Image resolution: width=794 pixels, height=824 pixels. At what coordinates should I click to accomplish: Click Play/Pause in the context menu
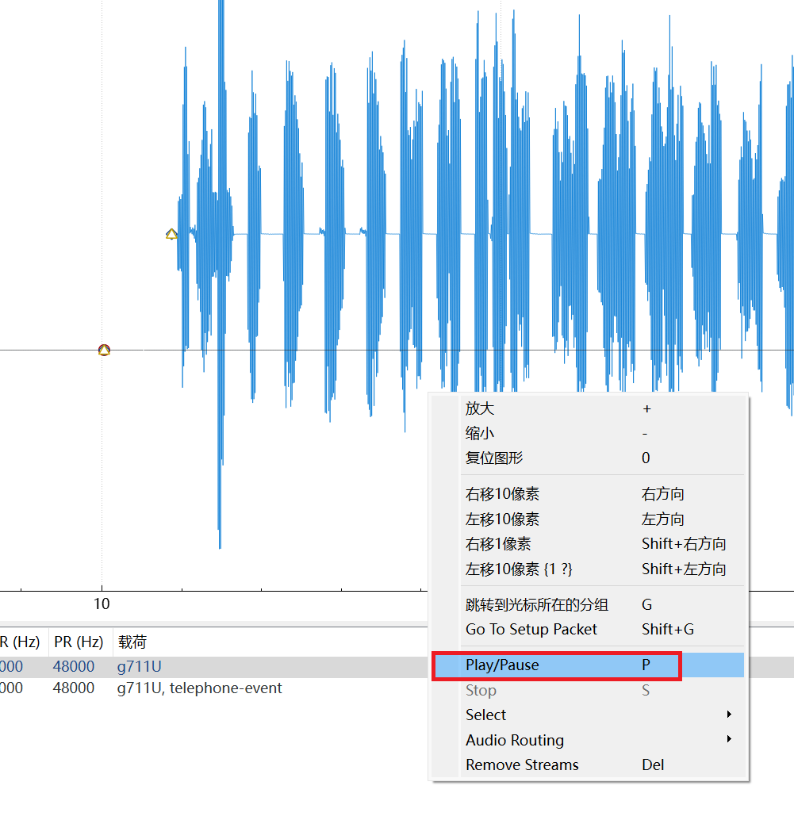(x=589, y=665)
